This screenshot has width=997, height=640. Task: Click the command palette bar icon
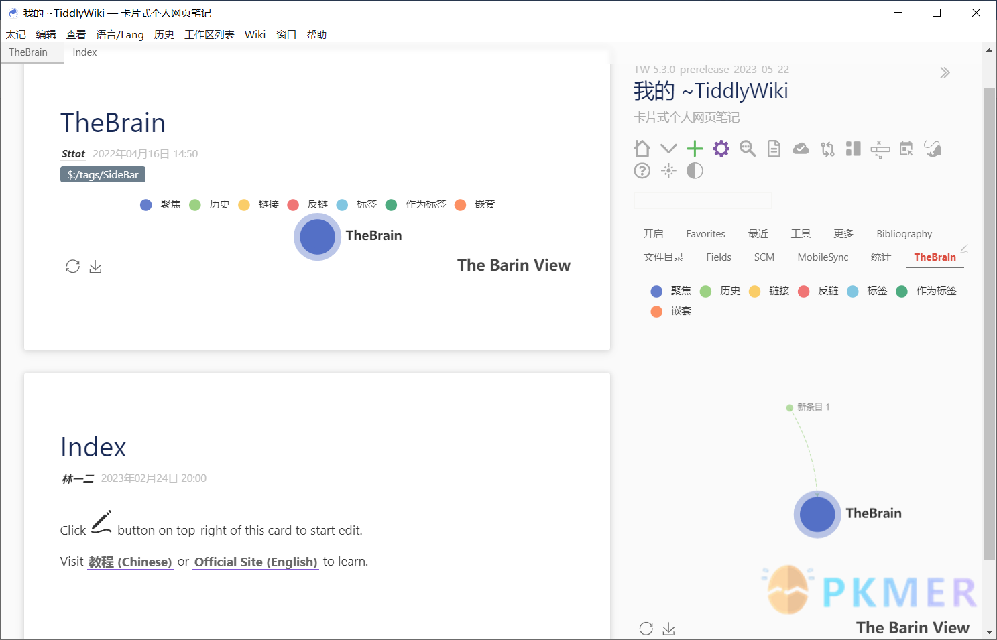[880, 149]
